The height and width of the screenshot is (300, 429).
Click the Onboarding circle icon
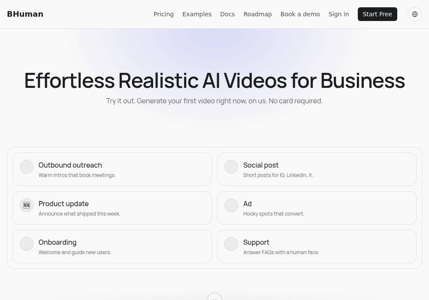click(27, 244)
